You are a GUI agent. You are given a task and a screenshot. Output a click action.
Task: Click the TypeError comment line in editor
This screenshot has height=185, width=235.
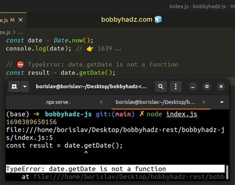click(x=92, y=65)
